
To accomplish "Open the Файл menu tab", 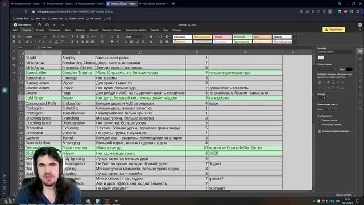I will tap(15, 30).
